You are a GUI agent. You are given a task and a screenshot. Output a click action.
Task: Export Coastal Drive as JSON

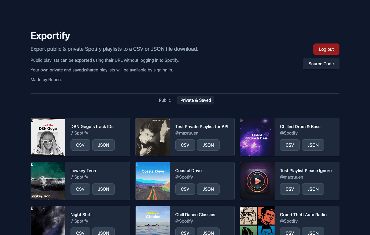click(208, 189)
